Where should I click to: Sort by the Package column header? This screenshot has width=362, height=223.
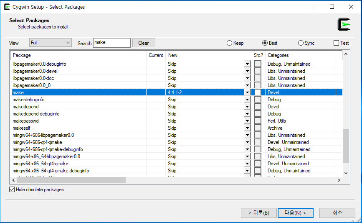(x=78, y=55)
